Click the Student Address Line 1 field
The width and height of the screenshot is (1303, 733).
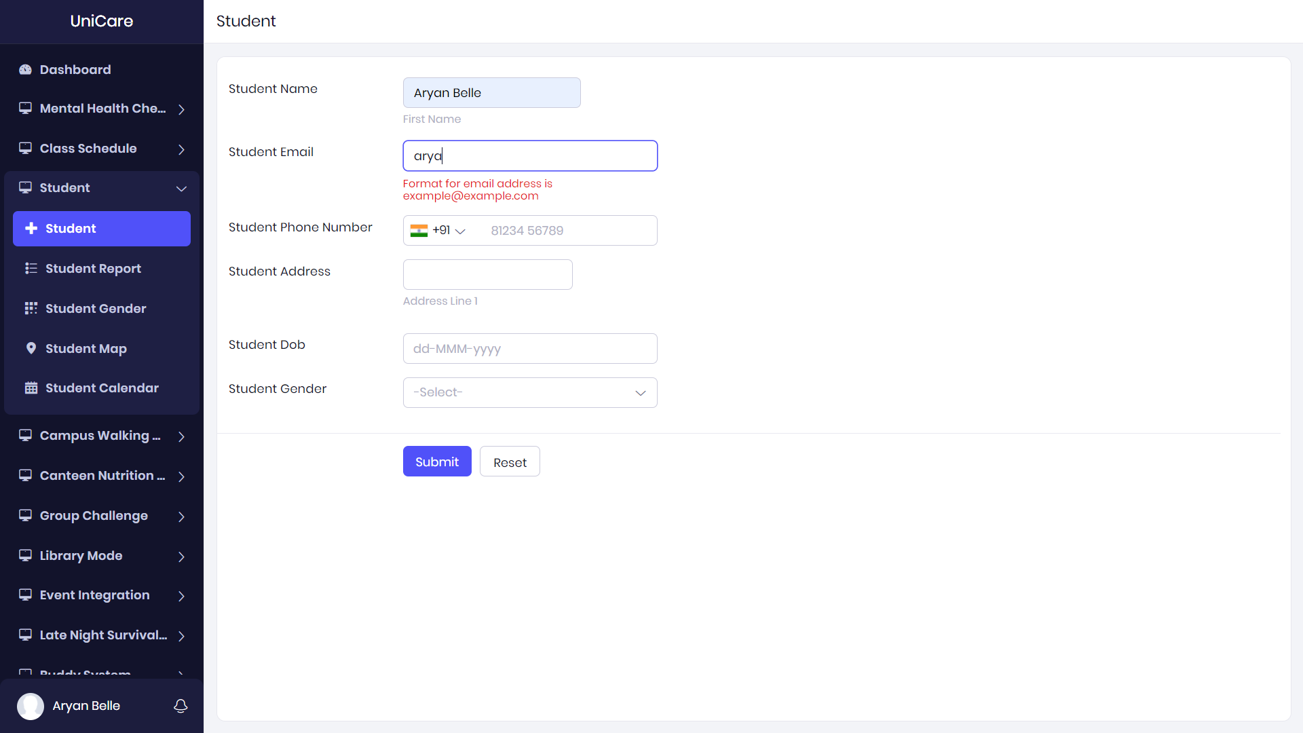pos(487,275)
